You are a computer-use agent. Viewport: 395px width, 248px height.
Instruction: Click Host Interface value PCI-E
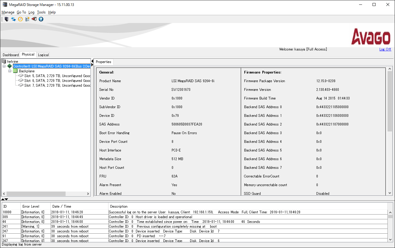[176, 150]
